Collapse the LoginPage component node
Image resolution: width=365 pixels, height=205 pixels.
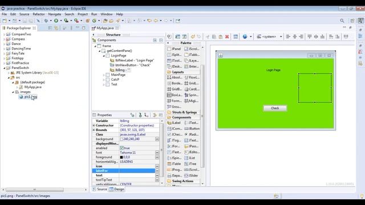click(104, 56)
